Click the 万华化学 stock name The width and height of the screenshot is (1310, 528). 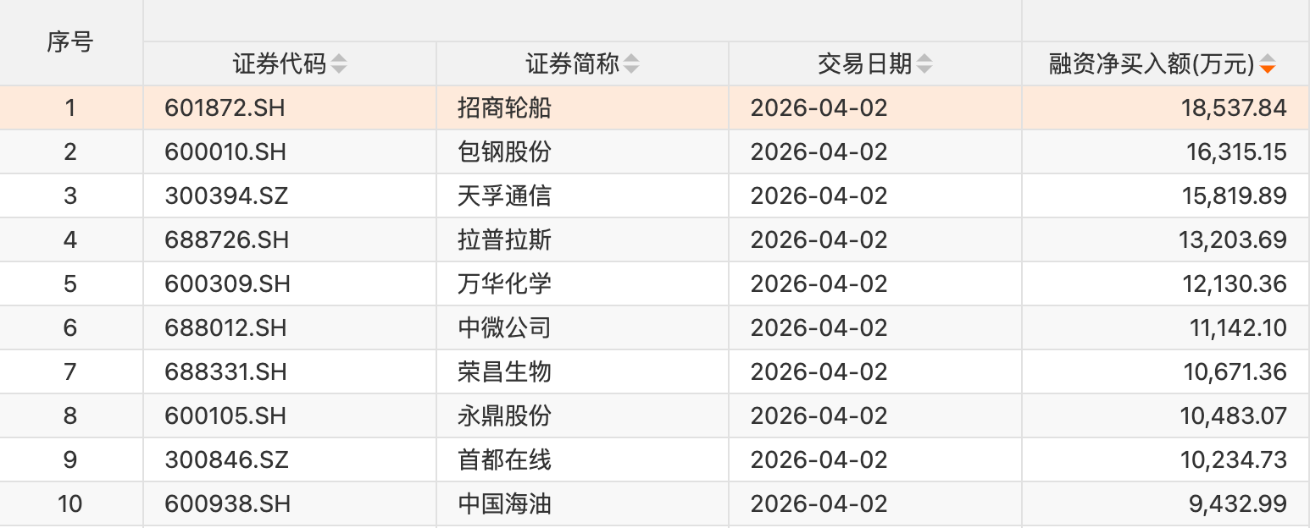point(504,284)
